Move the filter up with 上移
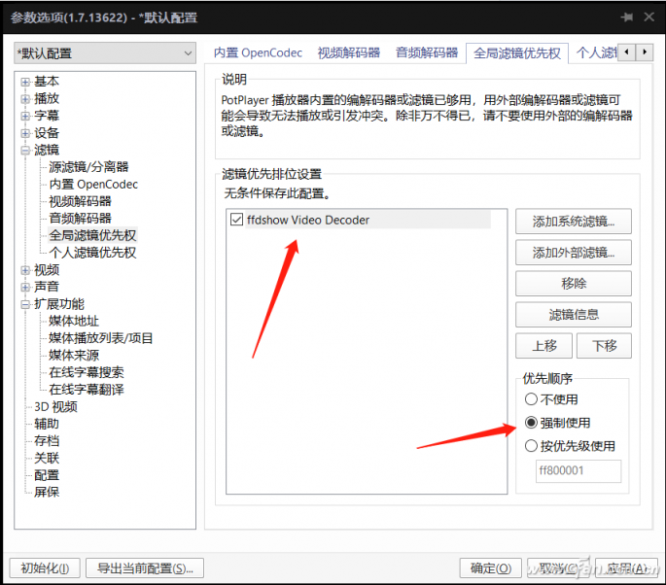Screen dimensions: 666x585 [x=544, y=346]
